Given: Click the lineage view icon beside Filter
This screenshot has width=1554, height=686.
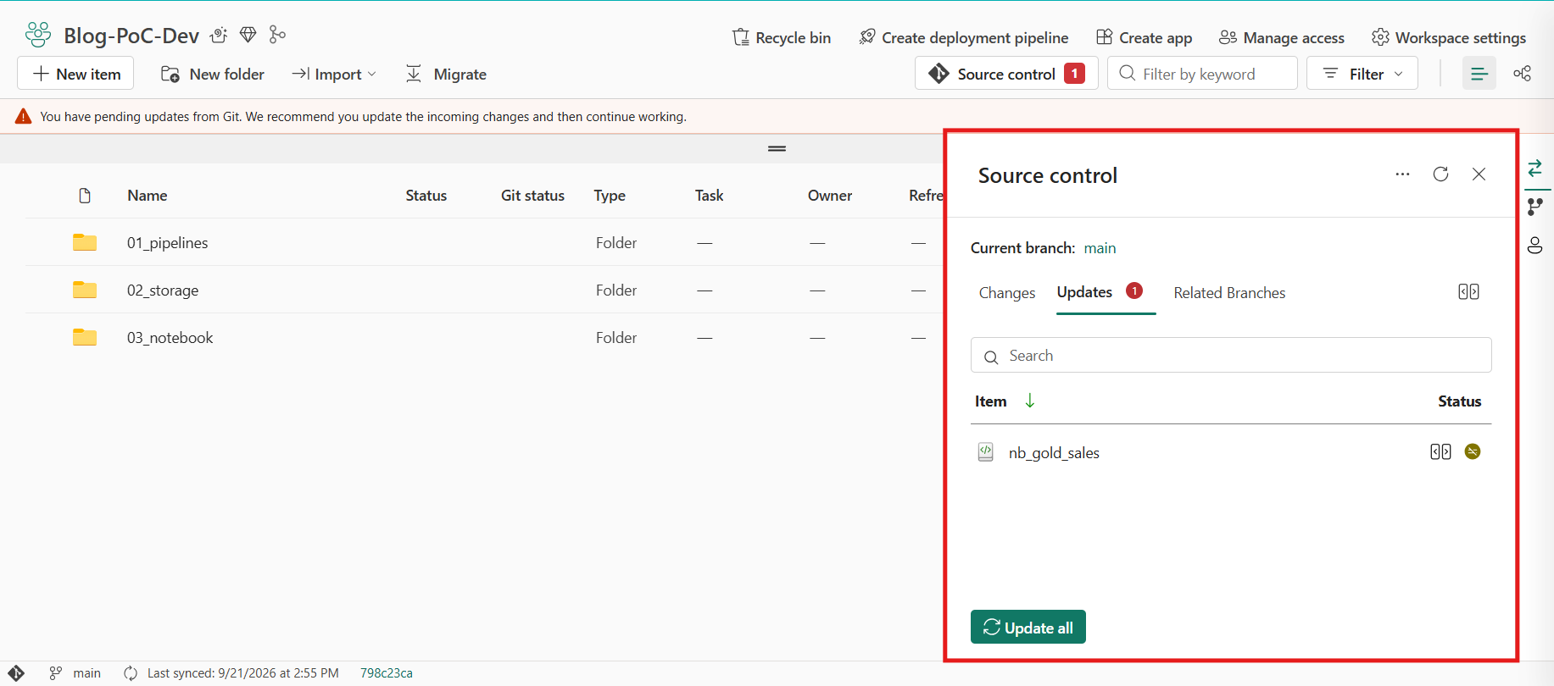Looking at the screenshot, I should (1522, 74).
